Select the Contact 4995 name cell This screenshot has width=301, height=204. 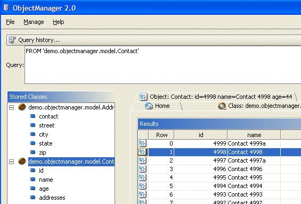coord(254,177)
